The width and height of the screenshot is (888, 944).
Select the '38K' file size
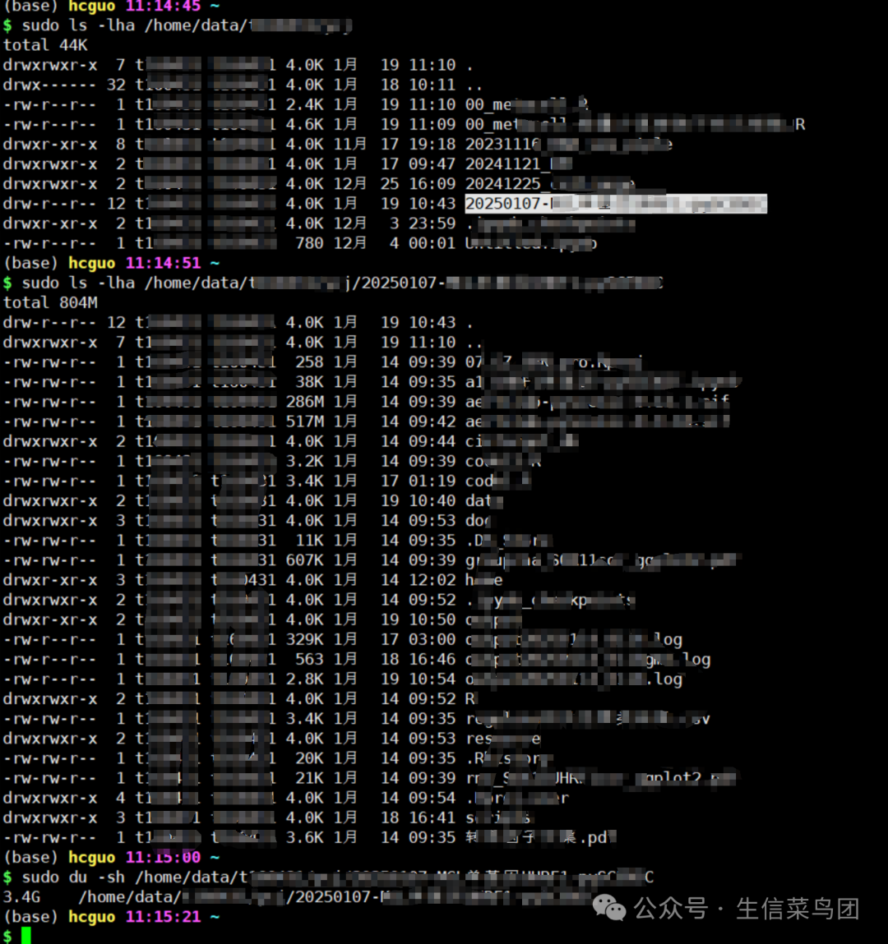[x=309, y=382]
